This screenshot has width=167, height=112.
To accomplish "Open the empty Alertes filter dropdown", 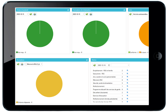I will 120,65.
